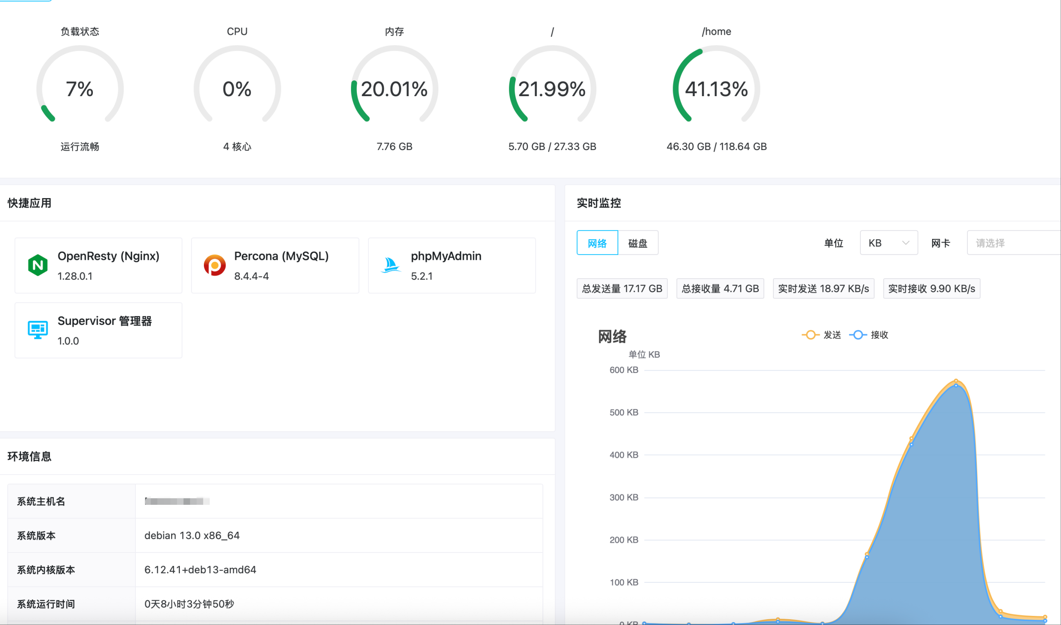Toggle the 接收 legend marker in chart
Viewport: 1061px width, 625px height.
[858, 335]
